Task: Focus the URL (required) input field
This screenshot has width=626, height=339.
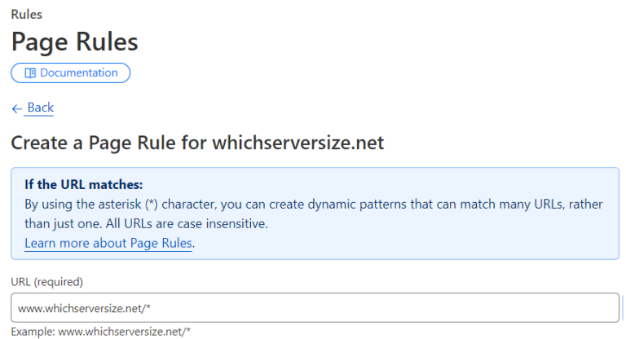Action: coord(315,308)
